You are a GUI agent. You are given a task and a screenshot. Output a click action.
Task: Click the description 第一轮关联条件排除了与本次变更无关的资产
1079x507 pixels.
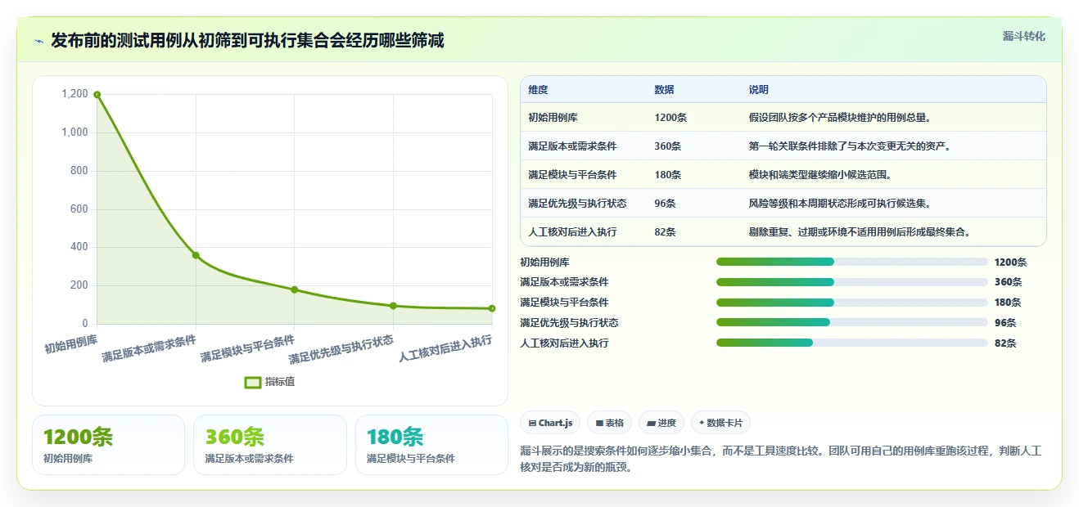849,146
